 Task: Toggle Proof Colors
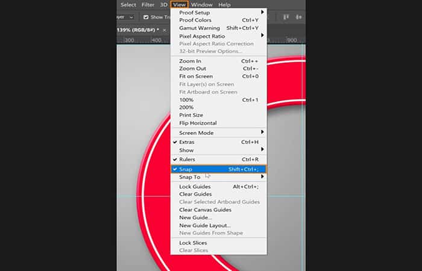point(219,20)
